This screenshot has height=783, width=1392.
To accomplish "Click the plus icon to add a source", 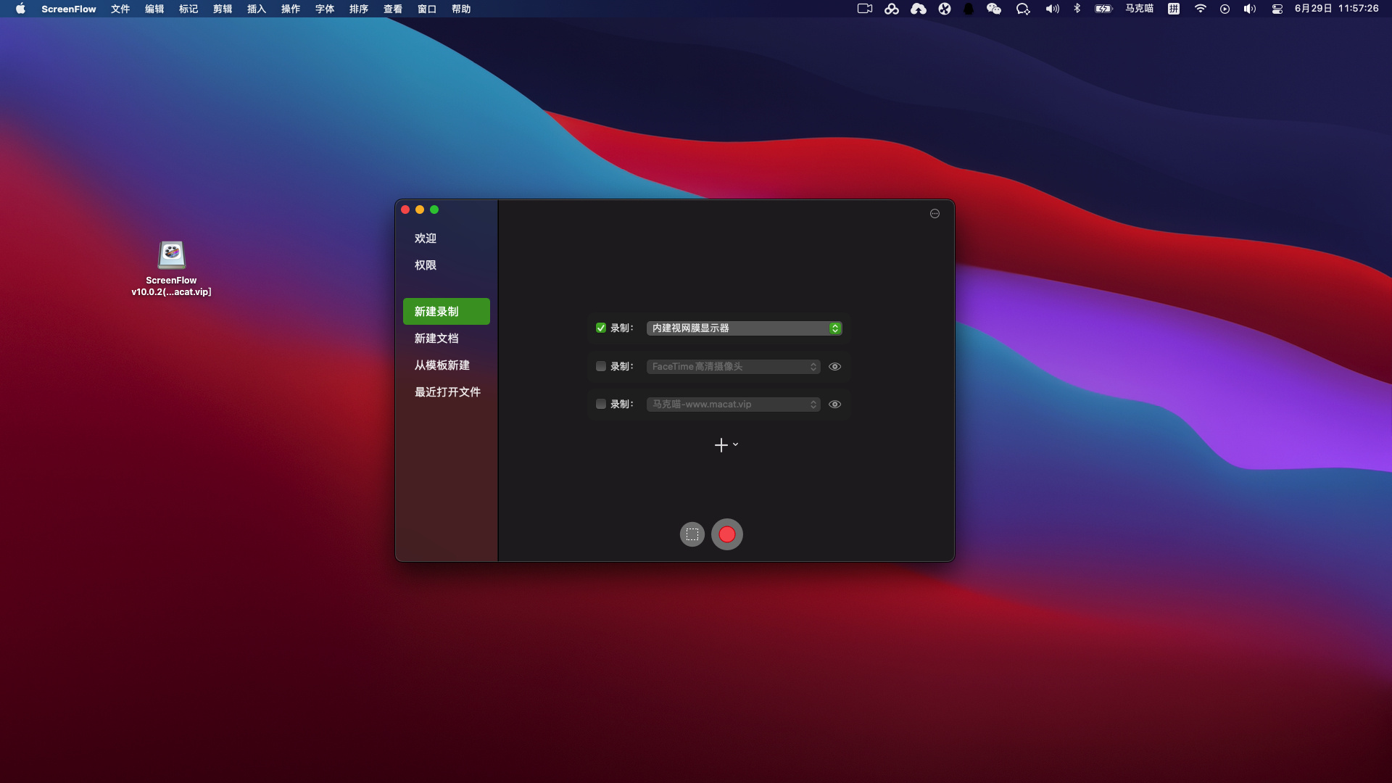I will tap(721, 445).
